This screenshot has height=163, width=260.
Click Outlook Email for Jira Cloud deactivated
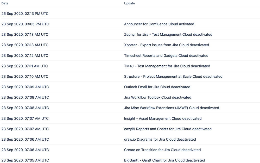(157, 87)
